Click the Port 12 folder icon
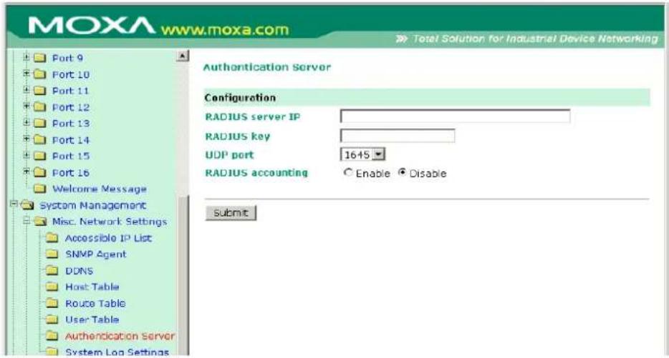Screen dimensions: 669x358 (x=39, y=107)
